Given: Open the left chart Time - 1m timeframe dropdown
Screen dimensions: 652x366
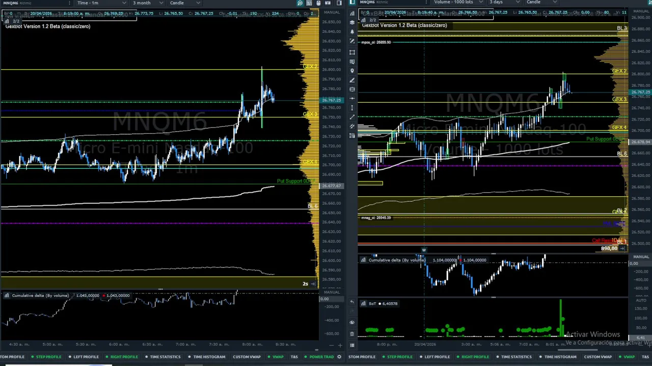Looking at the screenshot, I should tap(101, 3).
